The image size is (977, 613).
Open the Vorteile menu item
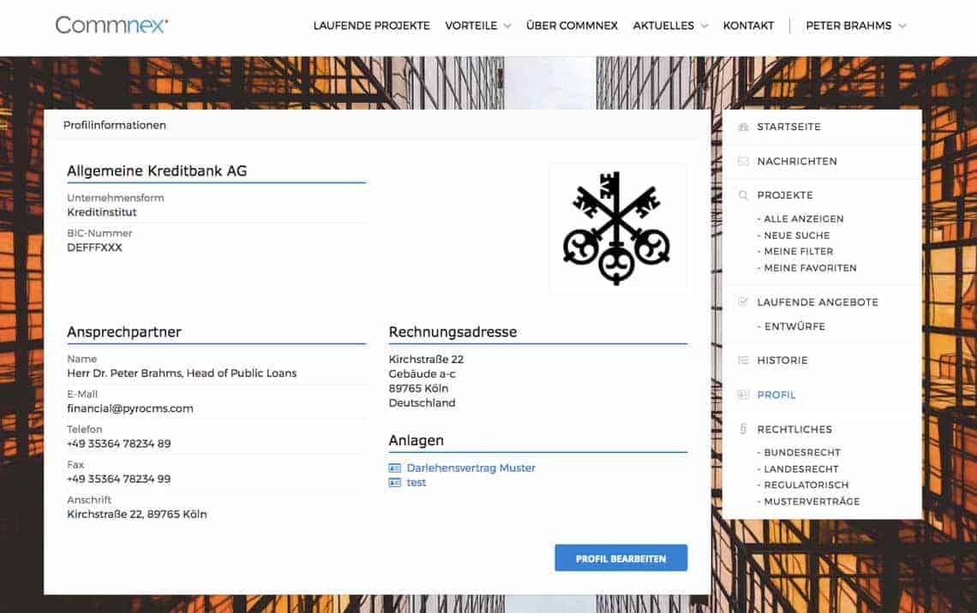pyautogui.click(x=471, y=26)
